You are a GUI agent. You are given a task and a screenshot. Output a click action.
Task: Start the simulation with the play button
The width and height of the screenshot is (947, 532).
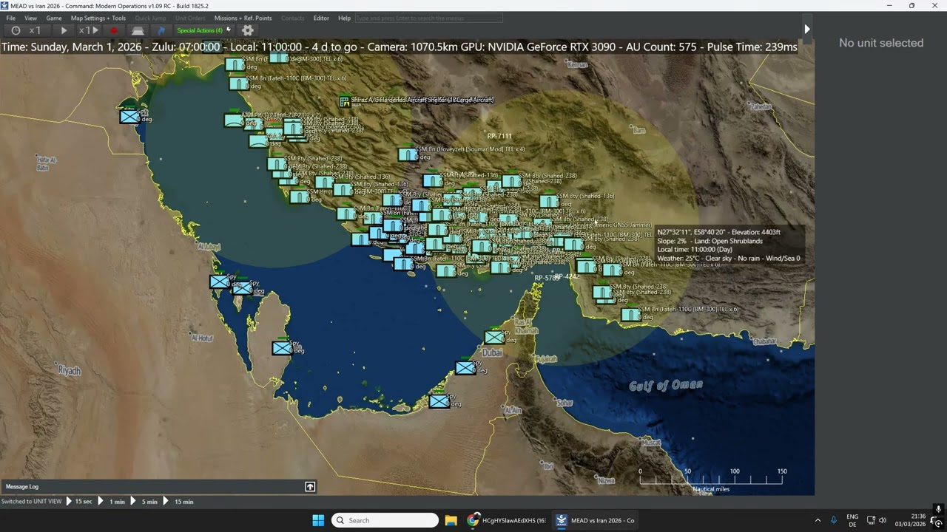pyautogui.click(x=64, y=30)
